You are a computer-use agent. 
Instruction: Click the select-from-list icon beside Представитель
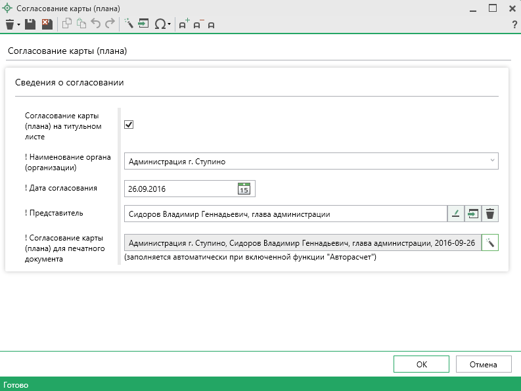tap(472, 214)
